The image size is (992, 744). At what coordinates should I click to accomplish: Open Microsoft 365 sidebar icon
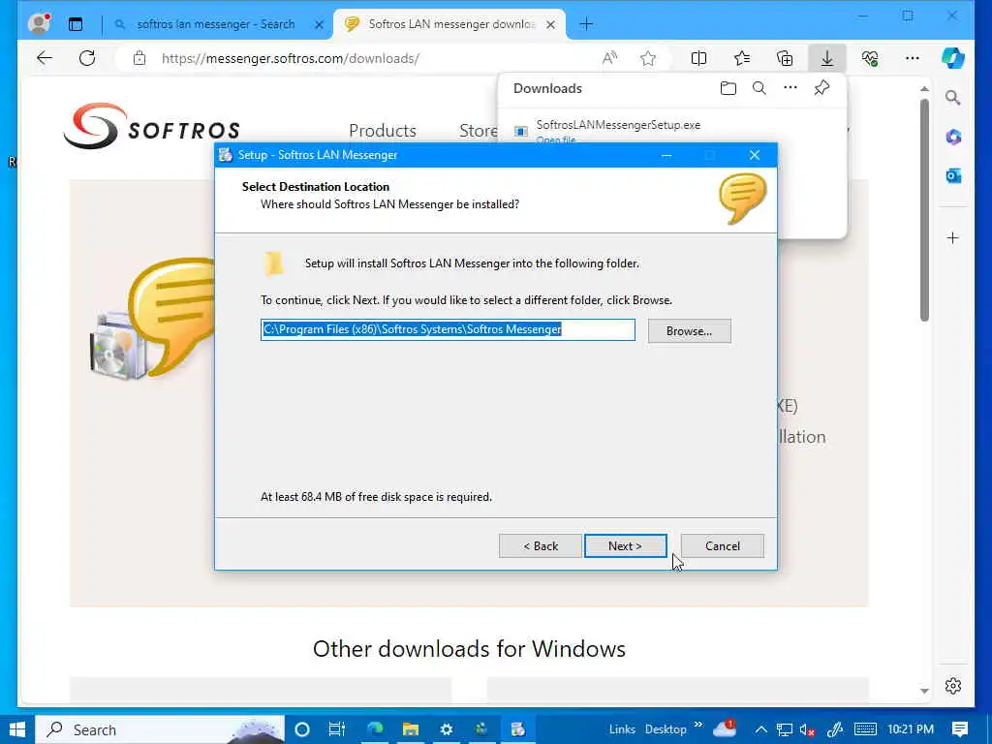tap(953, 137)
